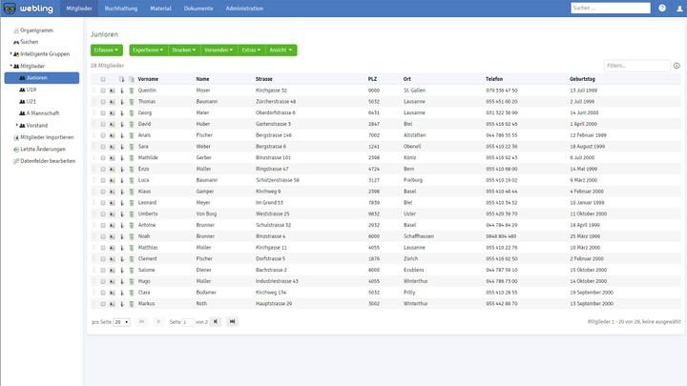Image resolution: width=687 pixels, height=386 pixels.
Task: Go to the last page of members
Action: point(232,322)
